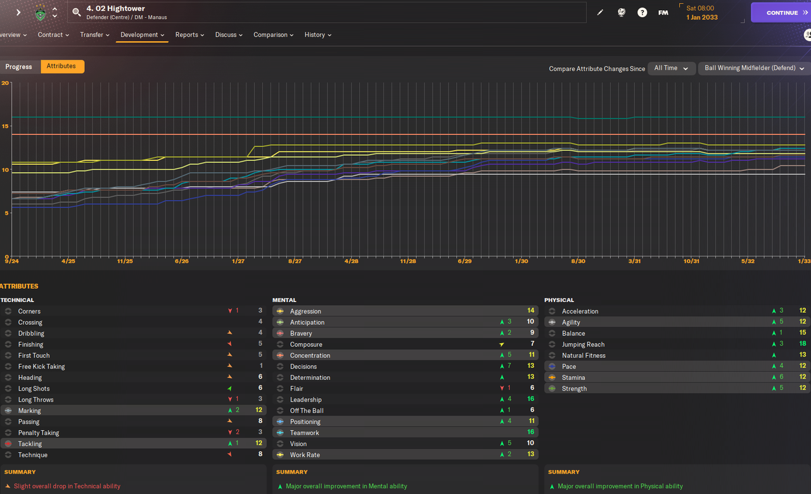Expand the Development menu
This screenshot has height=494, width=811.
tap(142, 35)
